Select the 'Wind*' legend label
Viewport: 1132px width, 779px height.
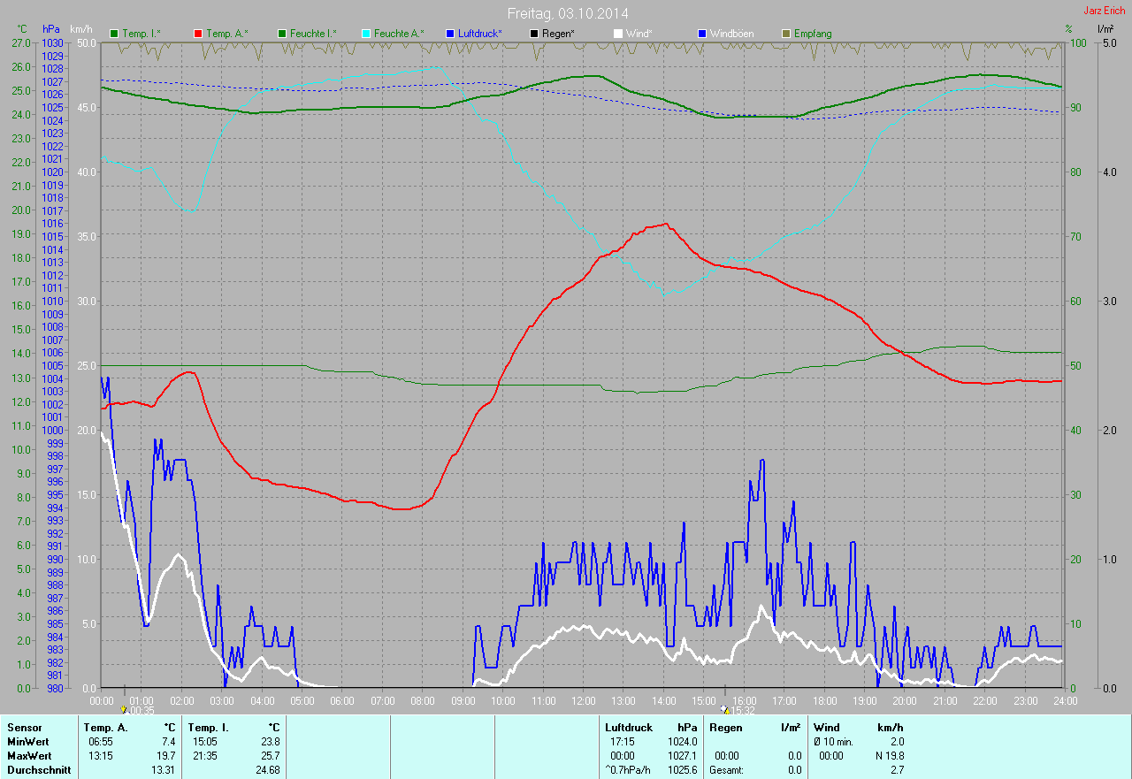(639, 34)
